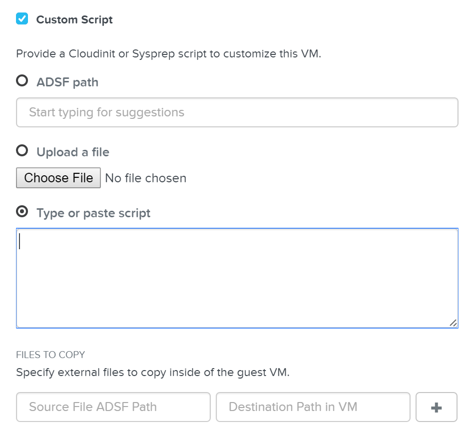Click the resize grip on the script textarea
The height and width of the screenshot is (431, 476).
click(x=453, y=323)
